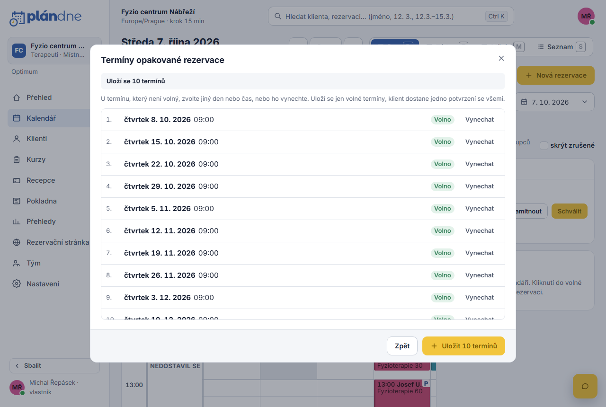Image resolution: width=606 pixels, height=407 pixels.
Task: Focus the Hledat klienta search field
Action: pyautogui.click(x=391, y=16)
